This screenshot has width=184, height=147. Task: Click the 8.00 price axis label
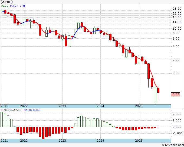click(x=176, y=33)
